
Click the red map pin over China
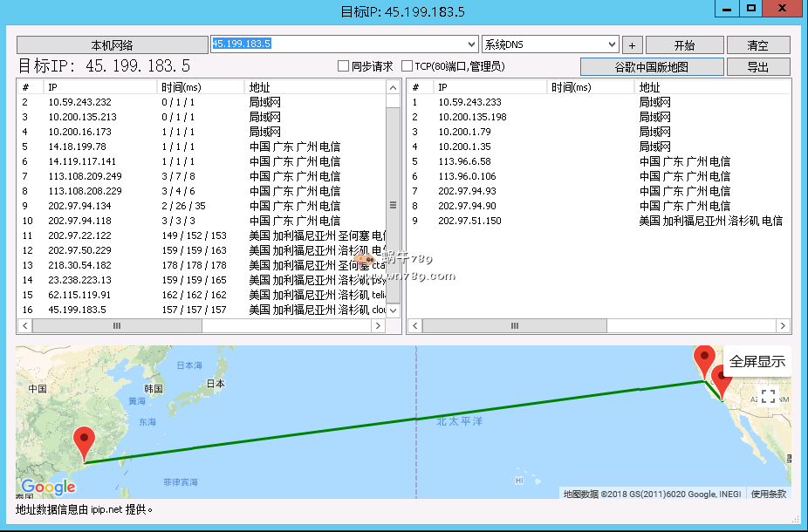[85, 442]
